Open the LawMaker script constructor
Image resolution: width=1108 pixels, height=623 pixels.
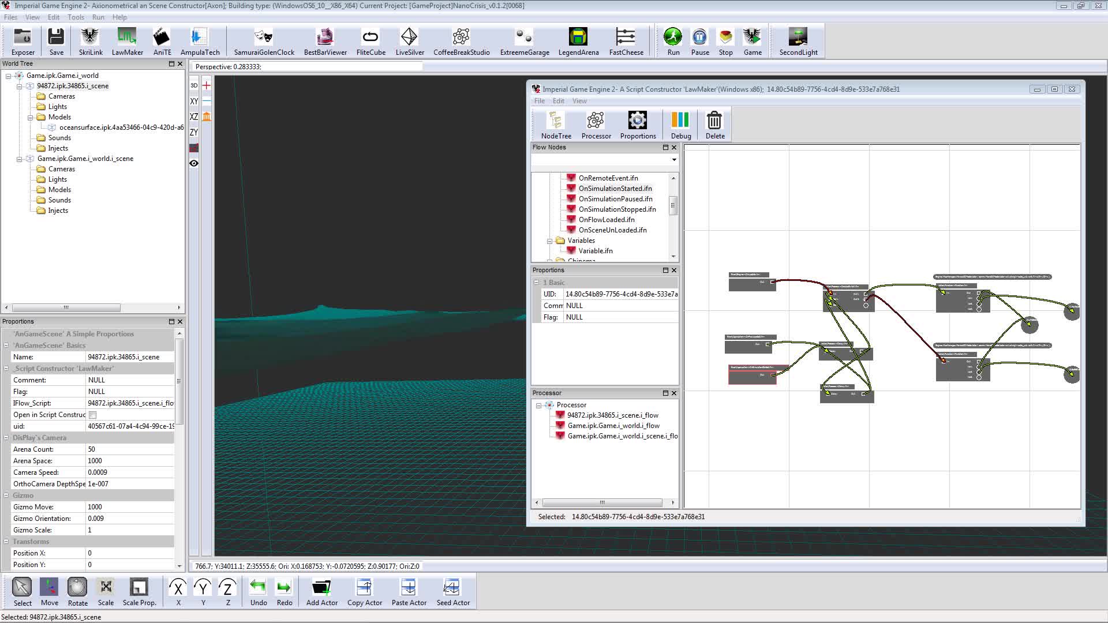pyautogui.click(x=127, y=42)
